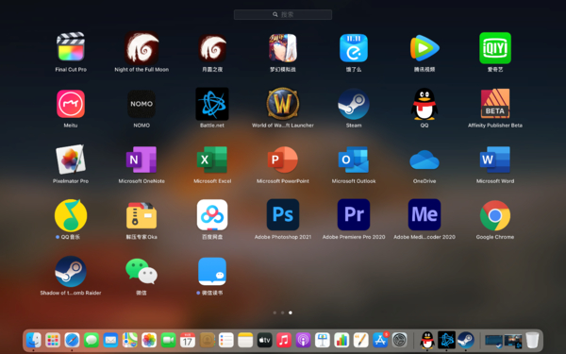Viewport: 566px width, 354px height.
Task: Open the App Store in the Dock
Action: tap(380, 340)
